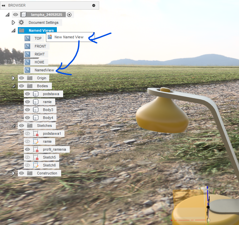Collapse the Browser panel with double arrows
Image resolution: width=239 pixels, height=225 pixels.
pos(3,6)
